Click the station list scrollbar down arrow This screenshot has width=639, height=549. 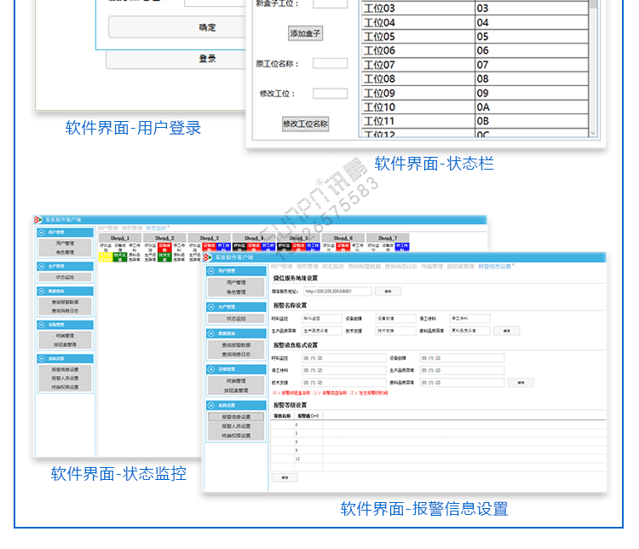[593, 133]
